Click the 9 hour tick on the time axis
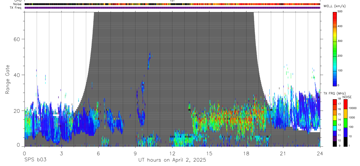The image size is (360, 166). tap(135, 153)
